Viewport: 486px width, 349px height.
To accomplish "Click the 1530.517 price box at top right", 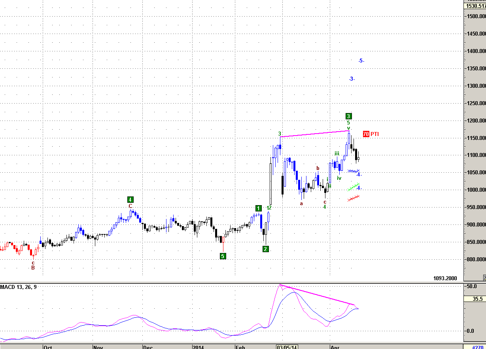I will [475, 6].
